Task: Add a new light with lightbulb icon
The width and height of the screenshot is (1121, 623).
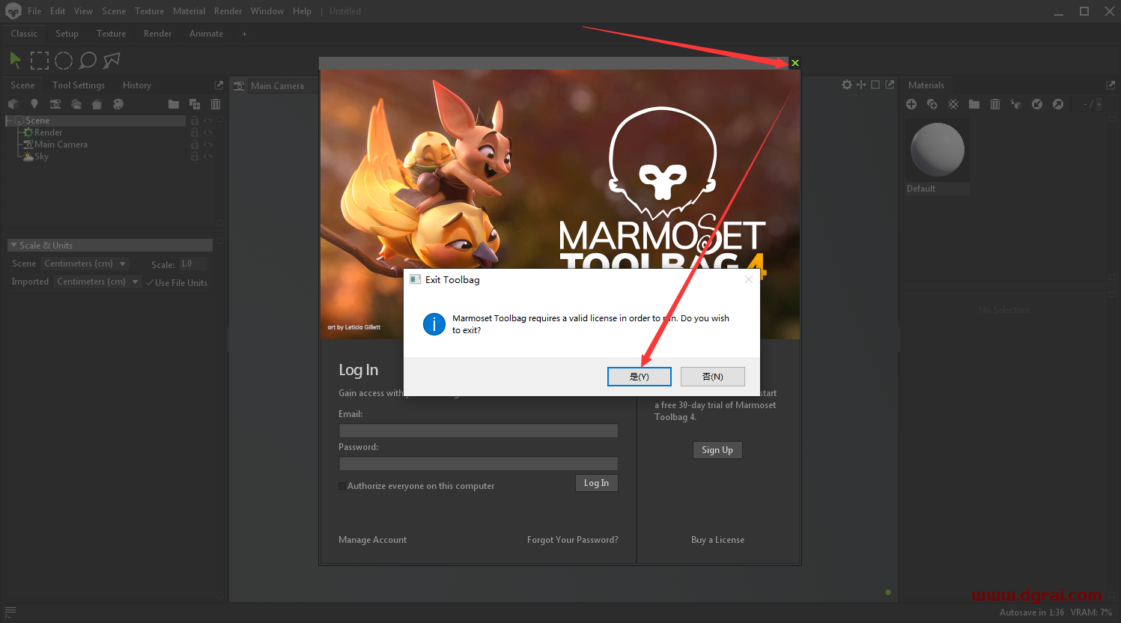Action: point(34,104)
